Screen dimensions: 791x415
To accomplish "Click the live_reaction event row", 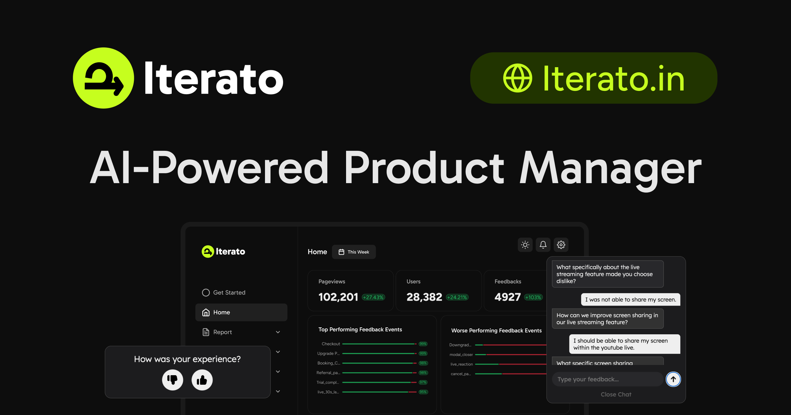I will point(498,364).
